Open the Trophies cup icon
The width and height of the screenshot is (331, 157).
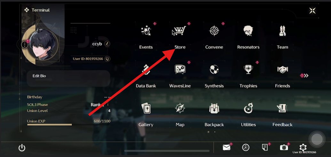point(248,69)
